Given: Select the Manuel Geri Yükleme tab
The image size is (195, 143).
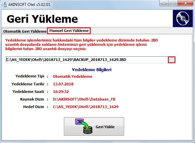Looking at the screenshot, I should click(x=69, y=31).
